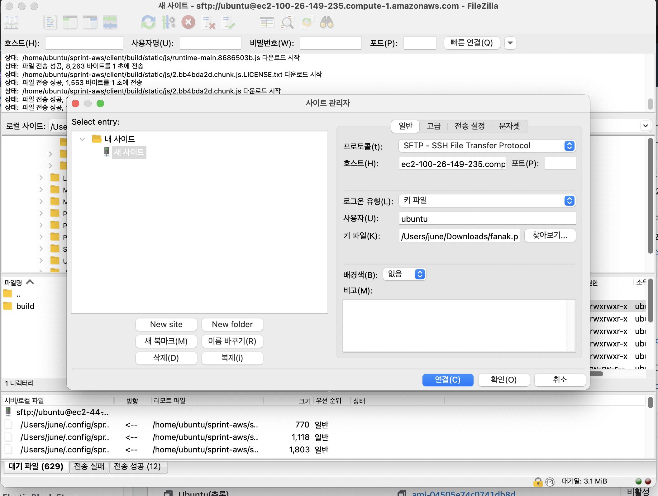Select the 새 사이트 site entry
Viewport: 658px width, 496px height.
(x=129, y=152)
